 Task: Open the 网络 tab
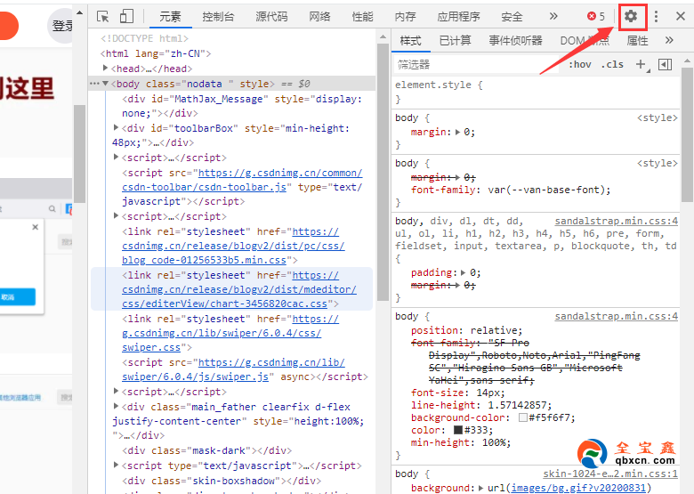[x=320, y=17]
